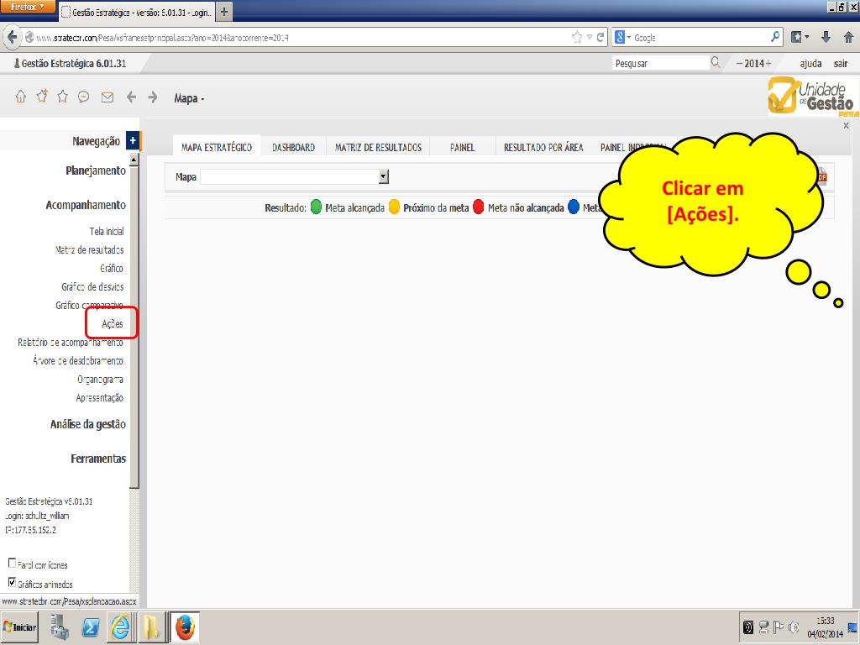
Task: Click the Firefox browser back button
Action: click(x=12, y=37)
